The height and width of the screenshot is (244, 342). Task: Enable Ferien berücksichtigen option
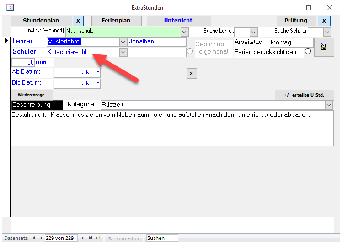point(308,51)
